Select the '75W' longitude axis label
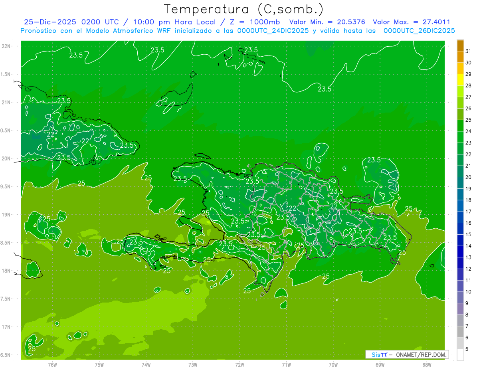The height and width of the screenshot is (370, 479). coord(99,364)
